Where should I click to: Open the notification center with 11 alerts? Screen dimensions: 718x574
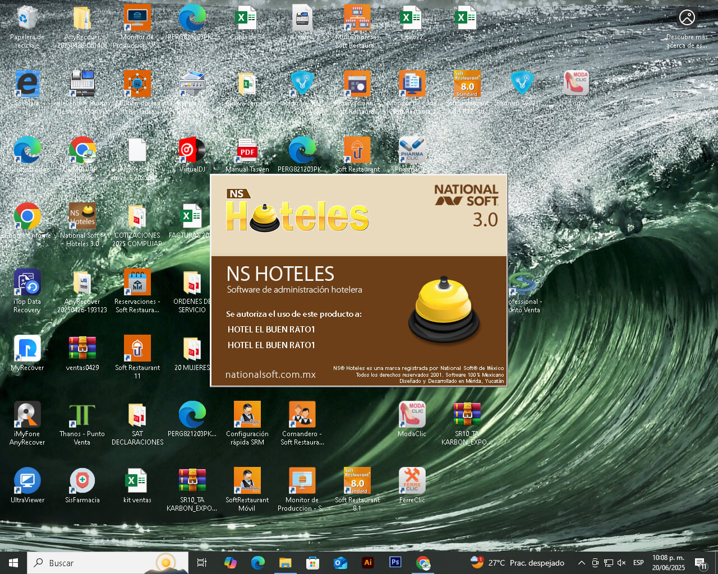[x=701, y=563]
